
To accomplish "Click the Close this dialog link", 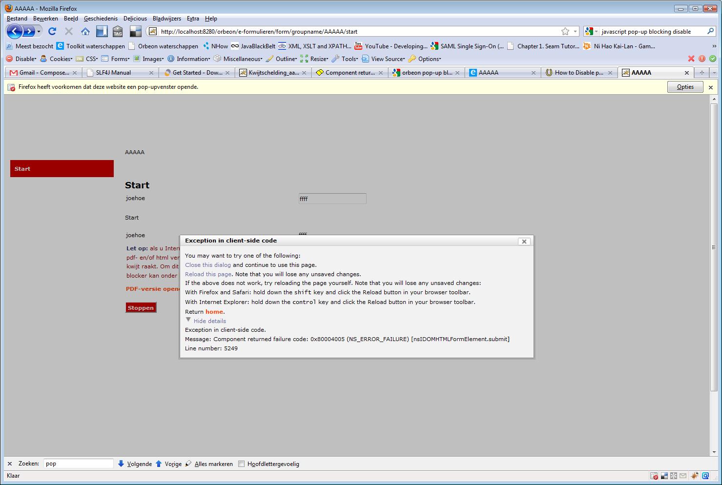I will click(x=208, y=265).
